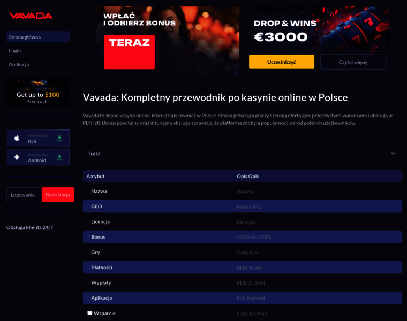Click the Get up to $100 promo banner
The height and width of the screenshot is (321, 407).
click(38, 92)
